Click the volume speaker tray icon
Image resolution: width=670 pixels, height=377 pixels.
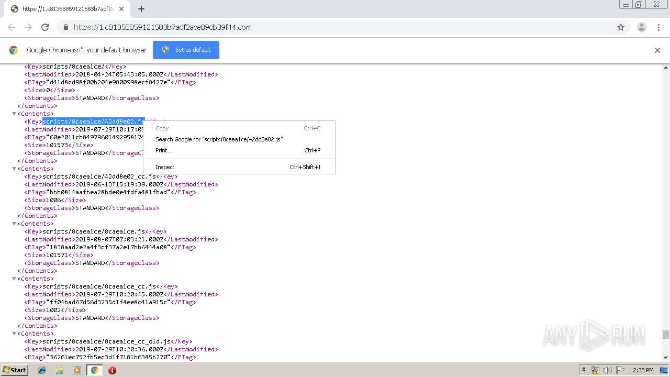[x=608, y=370]
